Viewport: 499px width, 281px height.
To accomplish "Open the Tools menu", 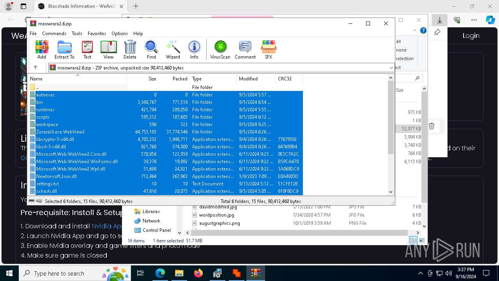I will coord(77,34).
